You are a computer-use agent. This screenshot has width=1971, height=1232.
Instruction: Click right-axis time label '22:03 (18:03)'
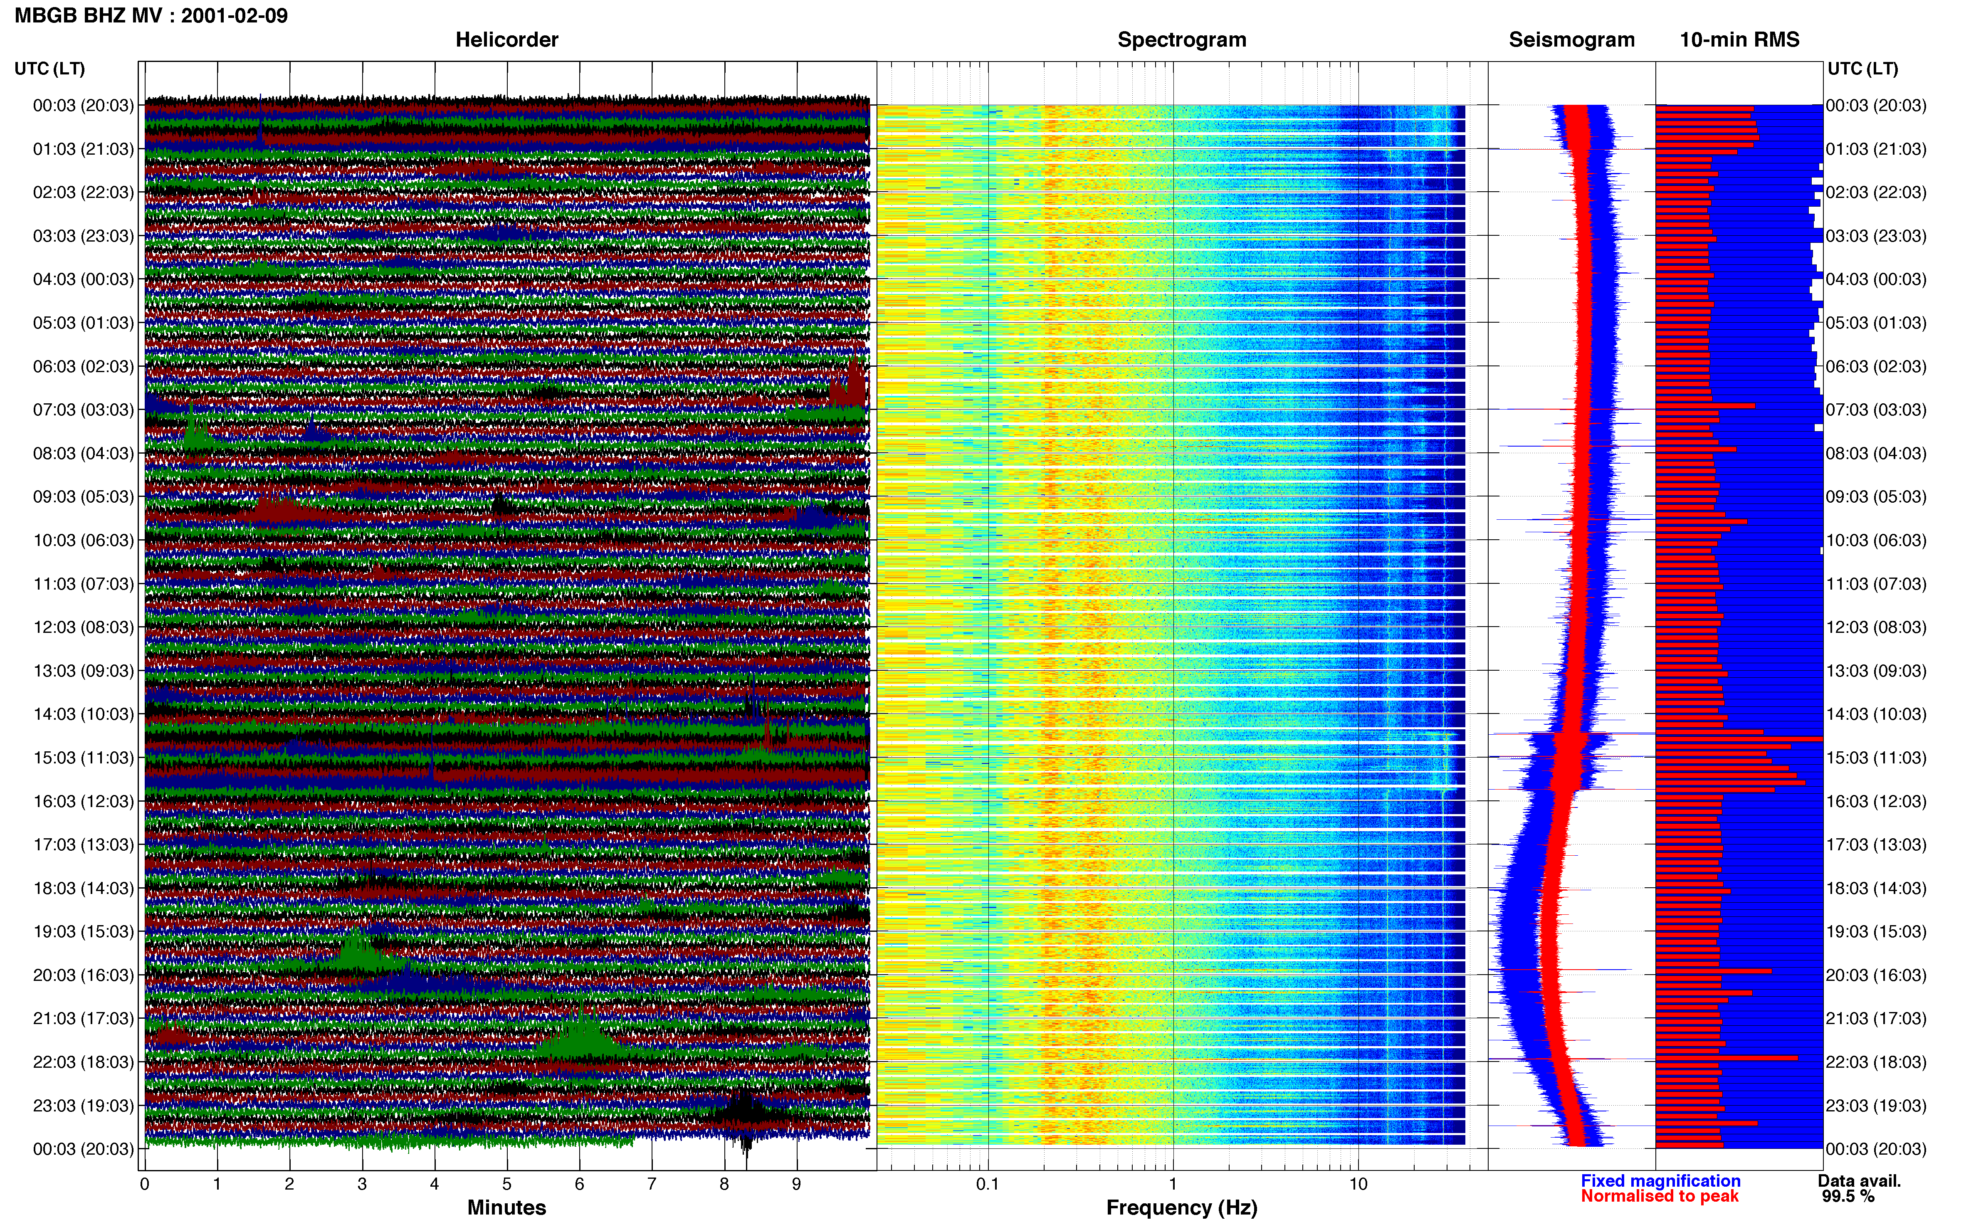pyautogui.click(x=1877, y=1062)
